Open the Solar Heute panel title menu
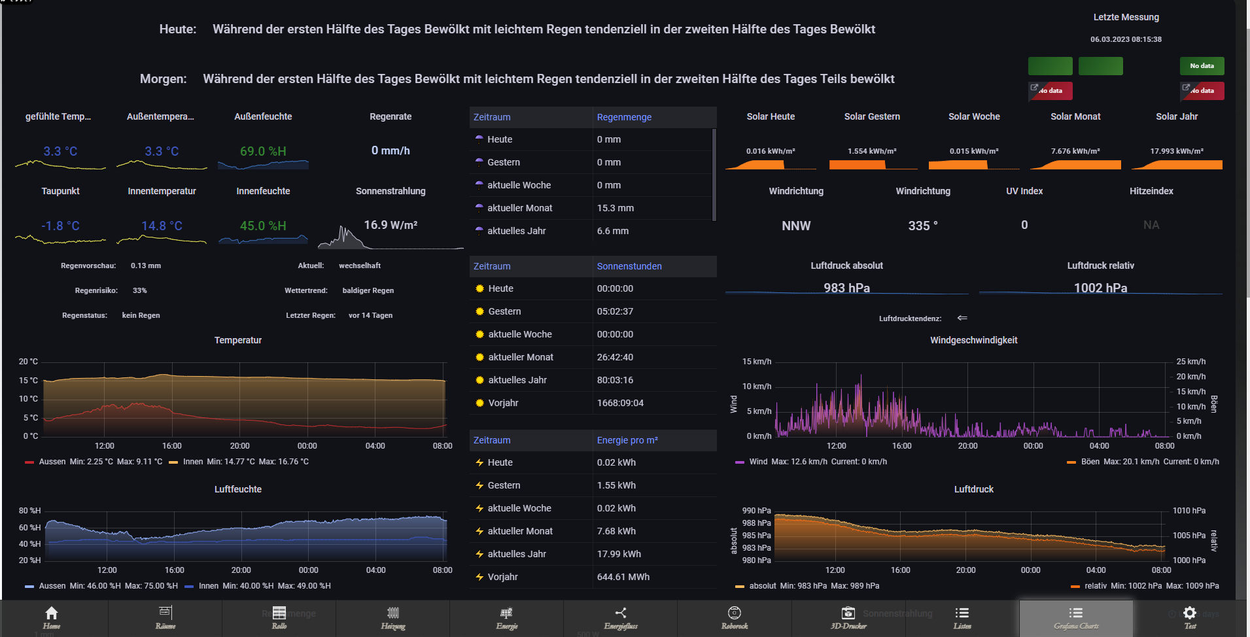Image resolution: width=1250 pixels, height=637 pixels. 771,116
